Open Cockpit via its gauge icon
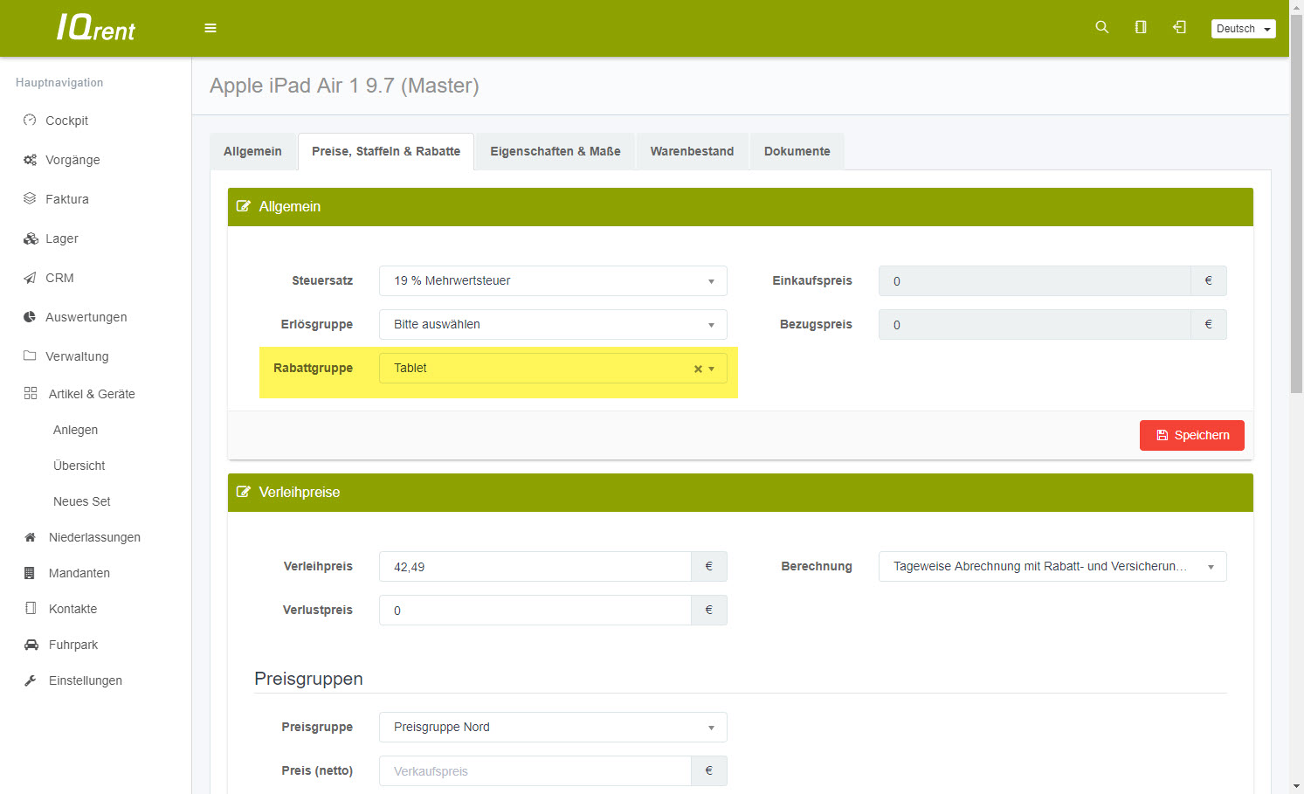1304x794 pixels. click(30, 121)
